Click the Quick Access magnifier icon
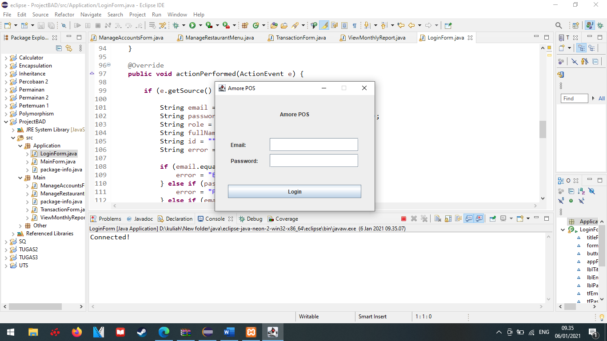The image size is (607, 341). pyautogui.click(x=559, y=25)
